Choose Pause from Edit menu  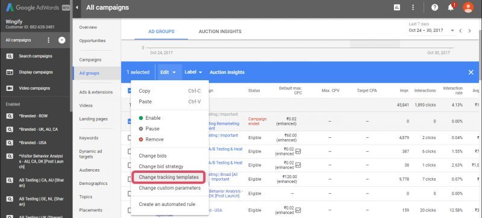tap(170, 129)
